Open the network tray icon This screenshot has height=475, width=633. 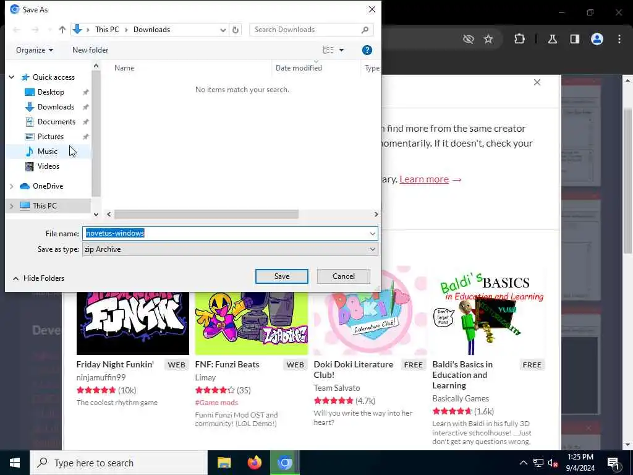[538, 463]
